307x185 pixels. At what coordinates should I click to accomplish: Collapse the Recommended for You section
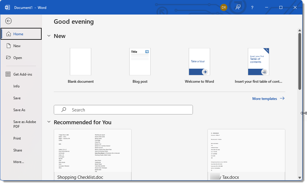point(49,122)
